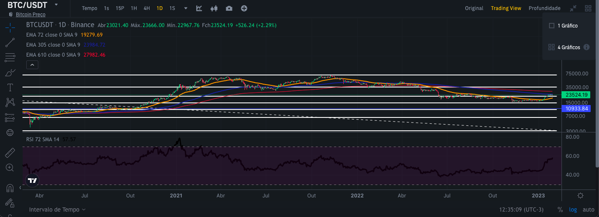599x217 pixels.
Task: Select the Trading View chart tab
Action: pos(506,8)
